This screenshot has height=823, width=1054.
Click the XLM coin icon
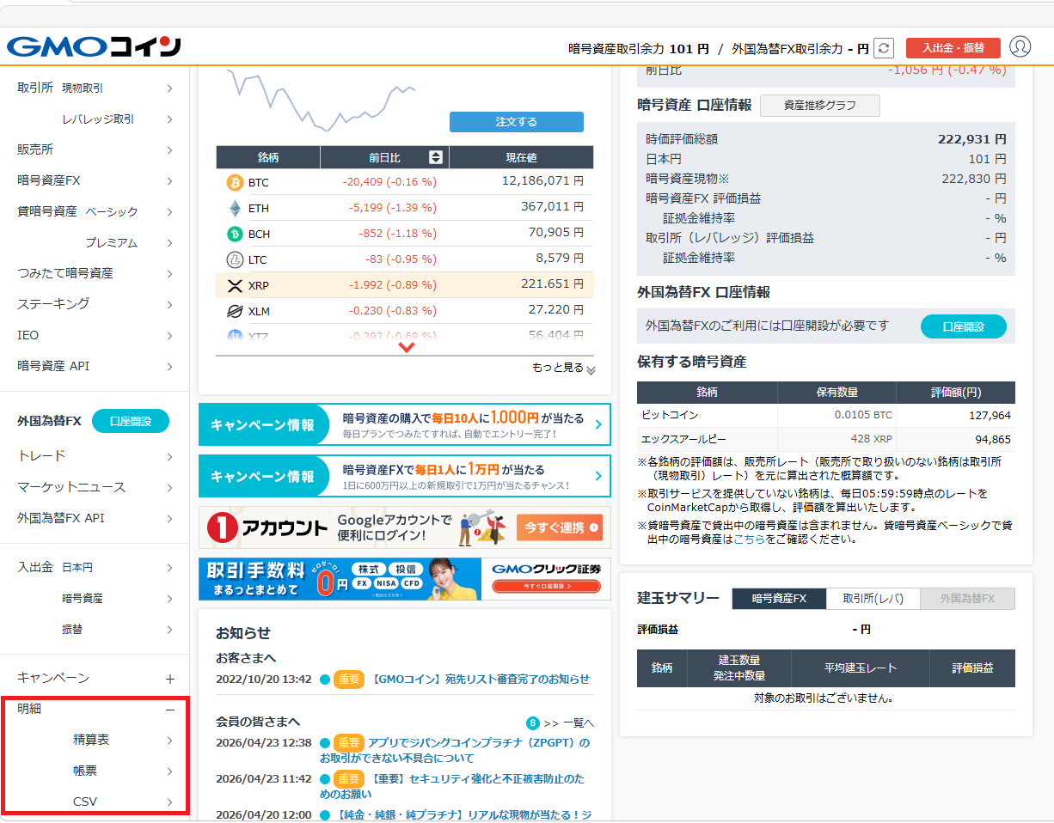coord(235,311)
